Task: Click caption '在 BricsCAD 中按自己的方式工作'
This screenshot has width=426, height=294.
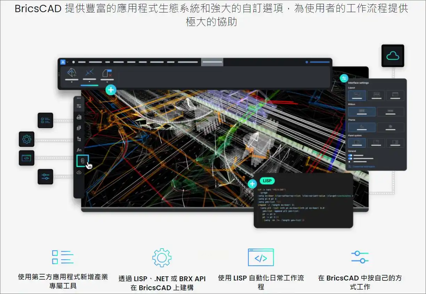Action: 360,282
